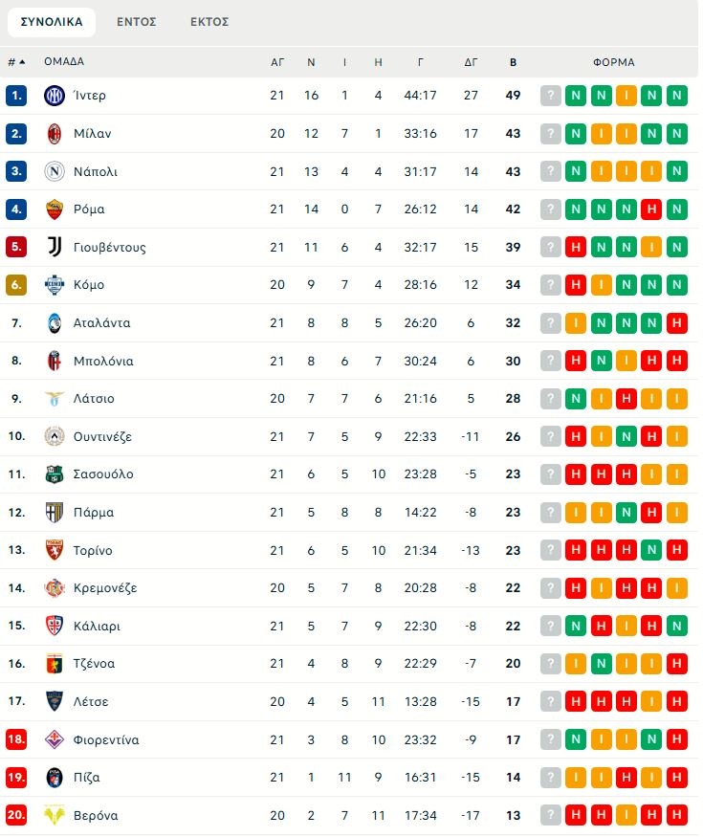This screenshot has width=703, height=837.
Task: Click the AC Milan club crest icon
Action: pos(55,133)
